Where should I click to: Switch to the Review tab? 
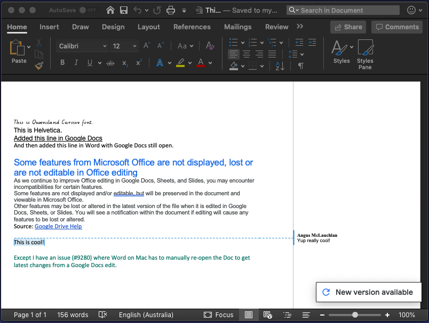click(x=276, y=27)
